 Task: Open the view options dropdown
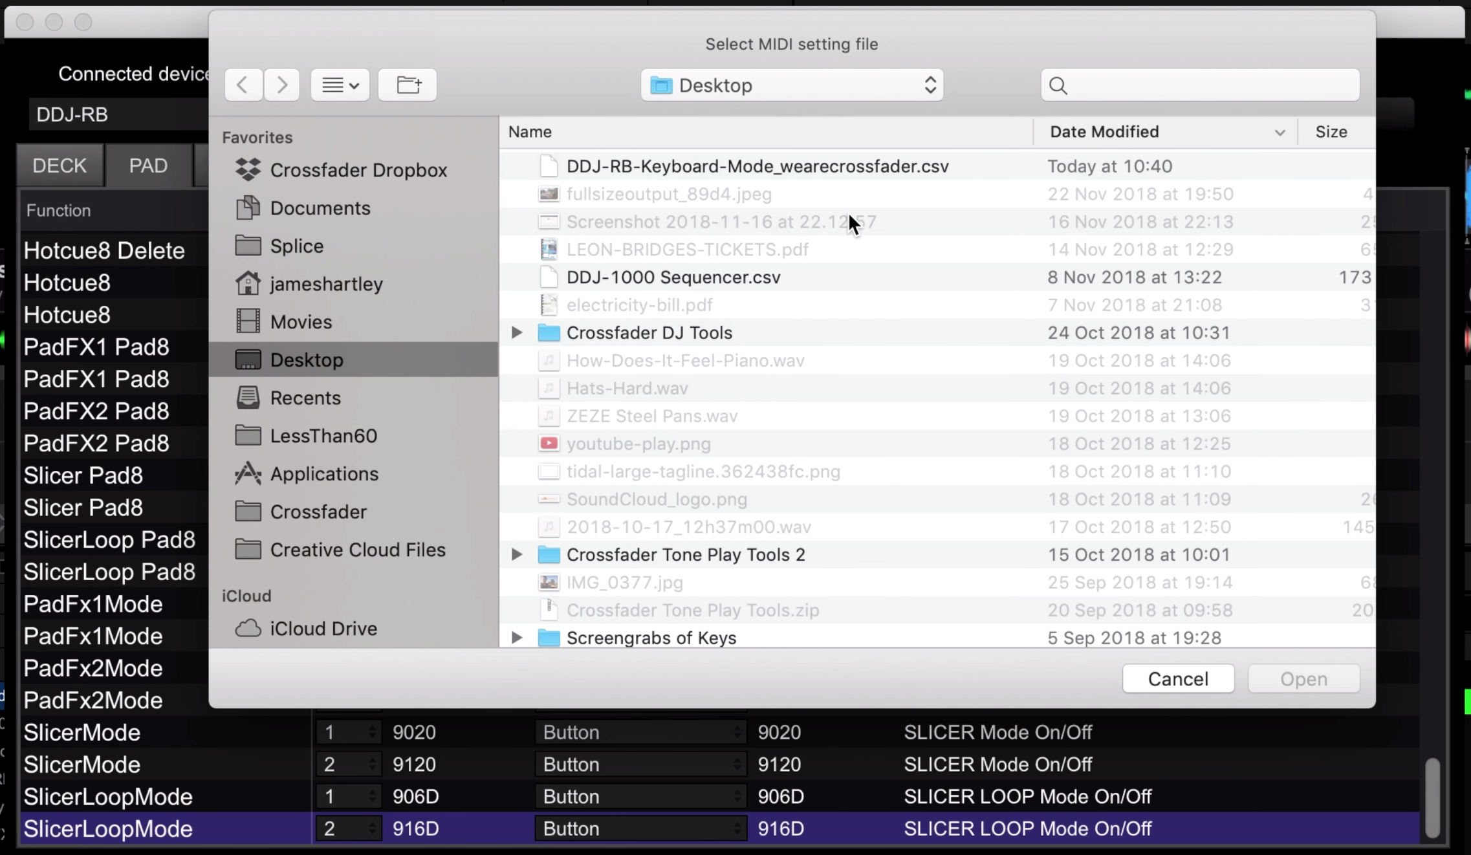click(340, 85)
